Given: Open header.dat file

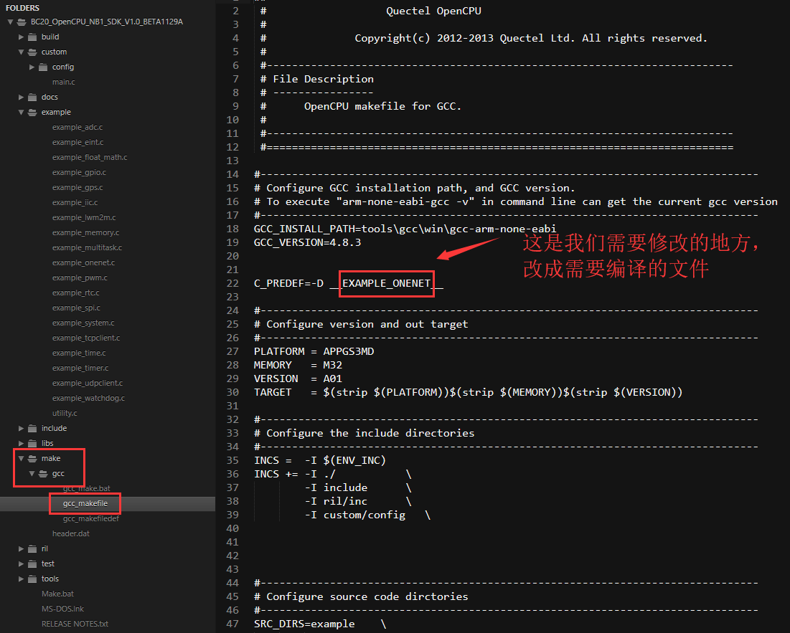Looking at the screenshot, I should pos(70,534).
